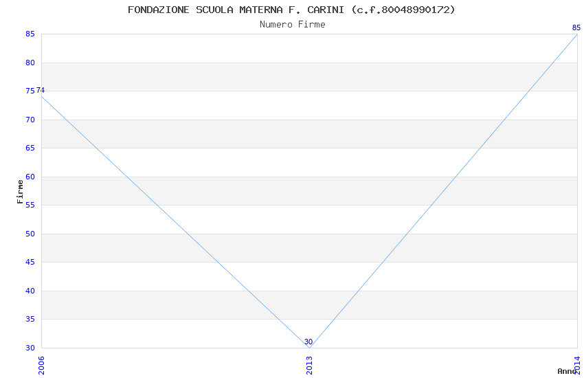The width and height of the screenshot is (584, 378).
Task: Click y-axis tick value 55
Action: click(x=30, y=205)
